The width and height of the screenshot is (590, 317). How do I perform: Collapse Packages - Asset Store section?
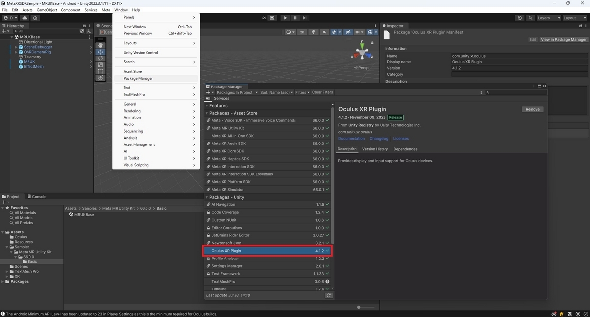(x=207, y=113)
